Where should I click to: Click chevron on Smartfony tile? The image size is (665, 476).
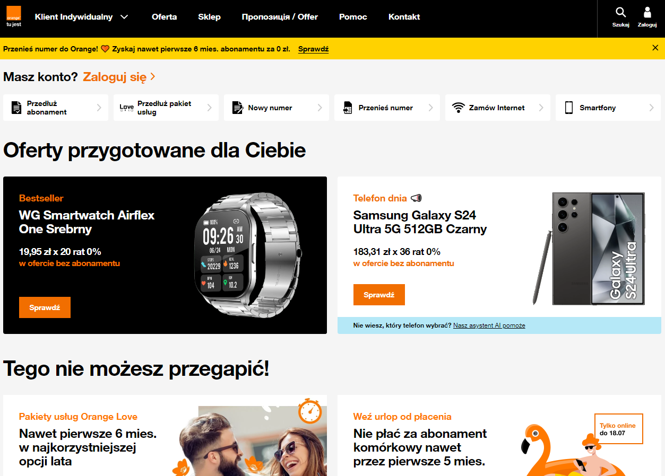click(x=651, y=108)
